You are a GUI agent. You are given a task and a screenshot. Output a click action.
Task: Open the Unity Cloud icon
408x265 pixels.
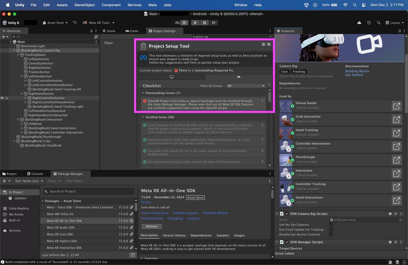[359, 22]
